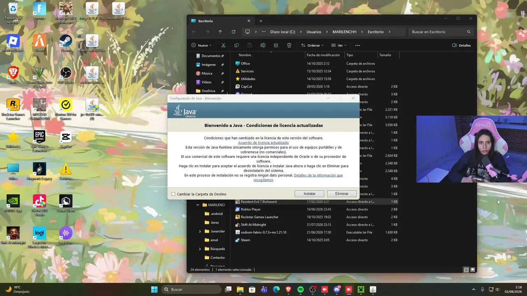
Task: Select the Steam desktop icon
Action: coord(66,43)
